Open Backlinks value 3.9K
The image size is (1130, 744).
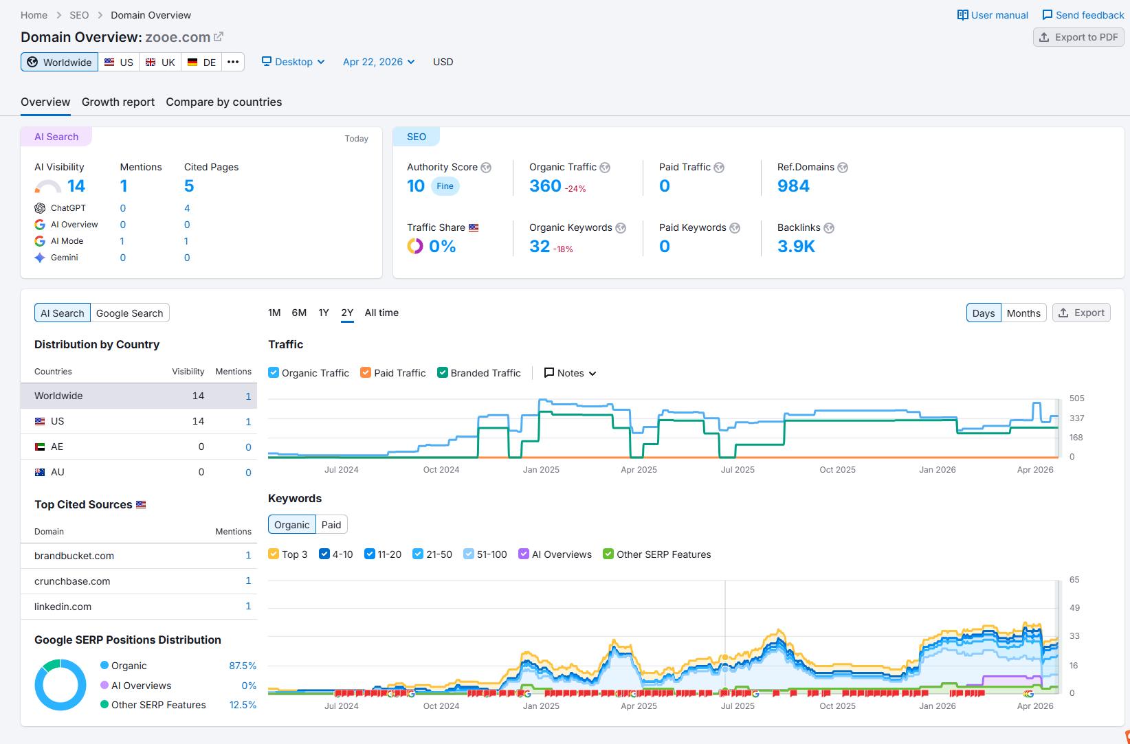point(796,247)
